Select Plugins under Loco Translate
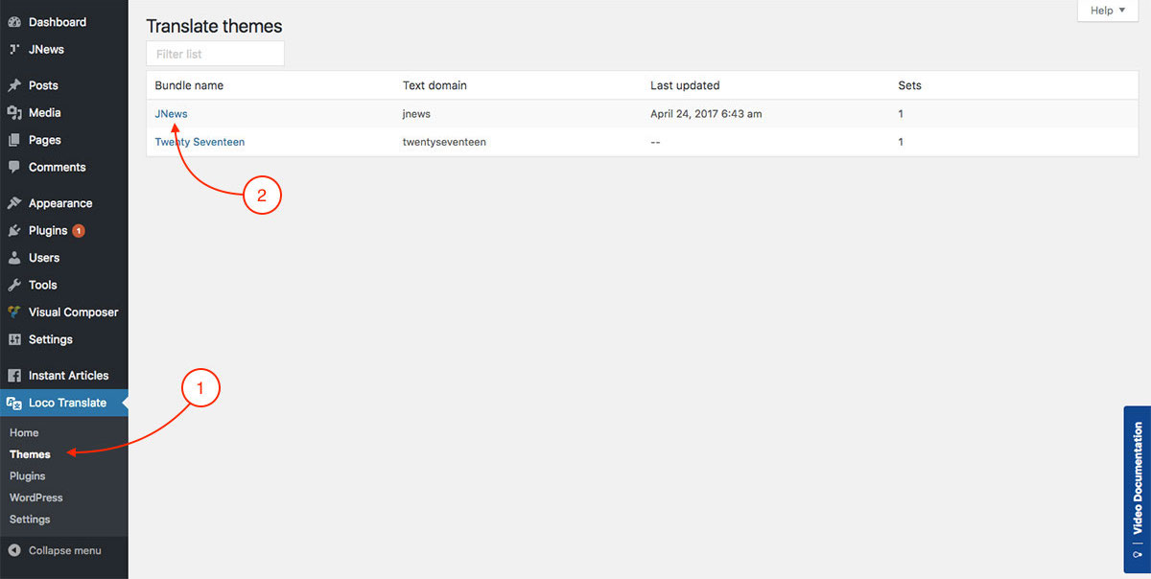 pos(27,475)
